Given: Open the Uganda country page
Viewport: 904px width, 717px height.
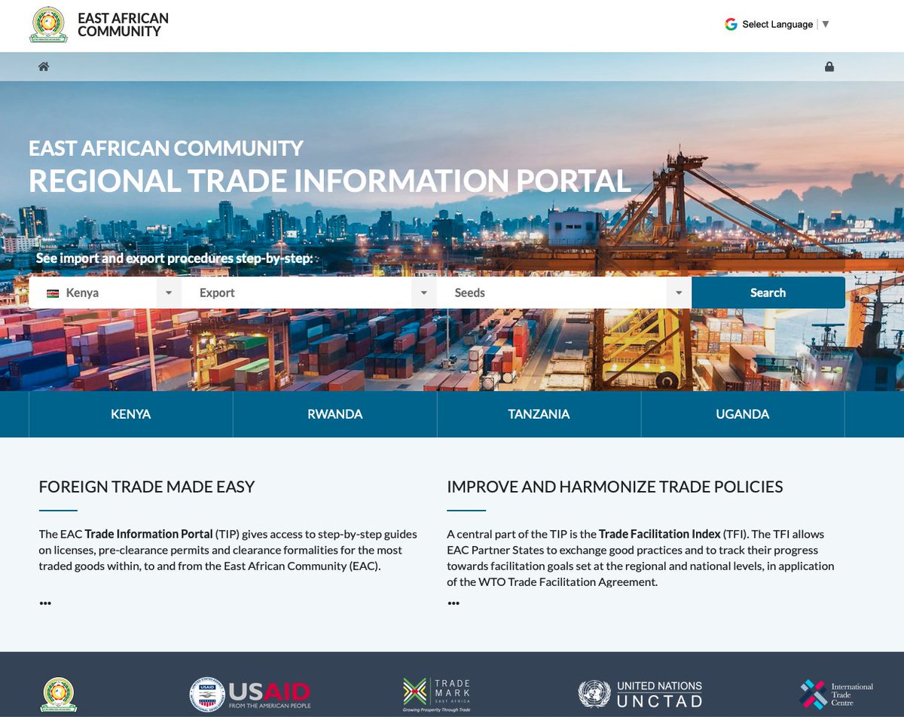Looking at the screenshot, I should [x=743, y=413].
